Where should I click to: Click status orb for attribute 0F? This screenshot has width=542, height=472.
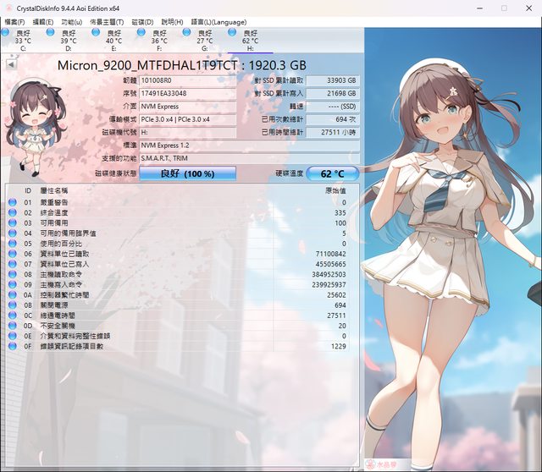coord(13,346)
